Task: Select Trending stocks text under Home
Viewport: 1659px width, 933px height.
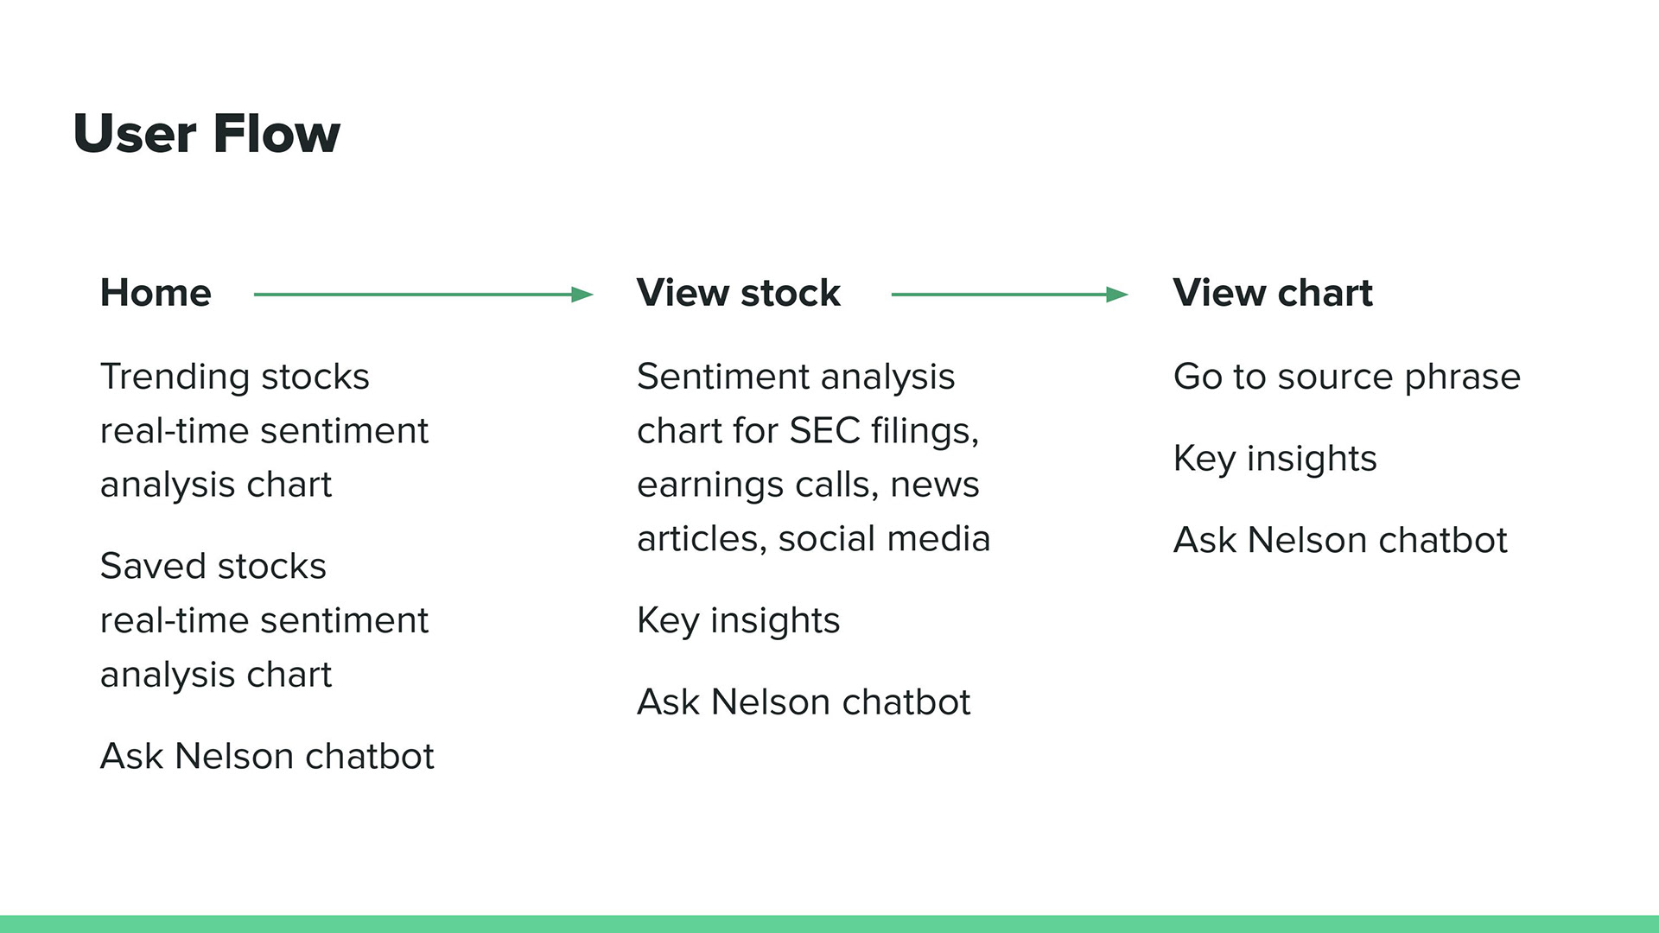Action: coord(264,430)
